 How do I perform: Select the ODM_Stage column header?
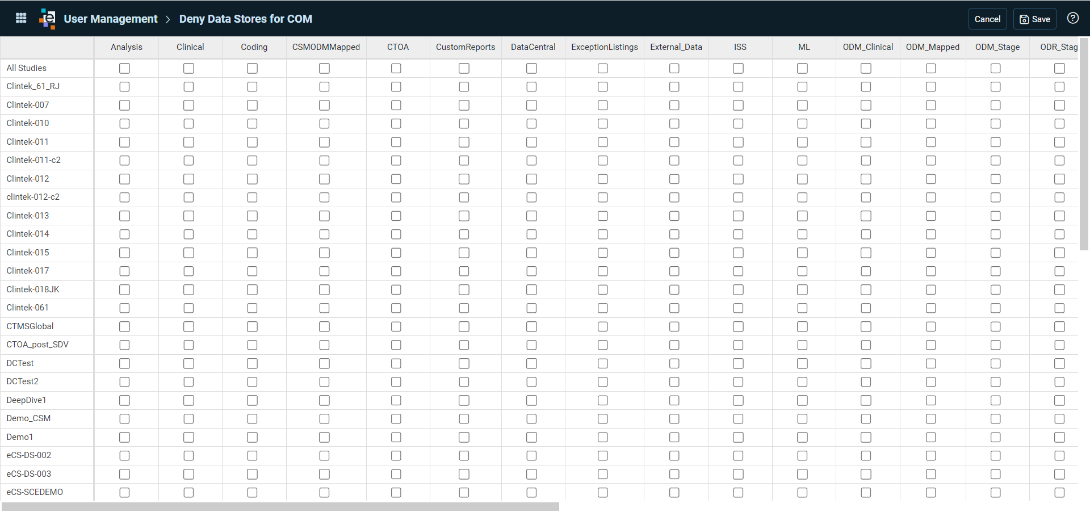(x=997, y=47)
